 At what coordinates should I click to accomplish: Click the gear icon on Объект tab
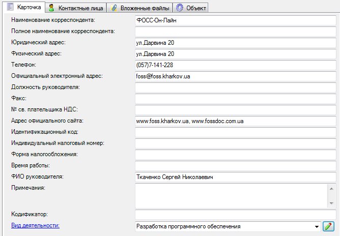click(179, 8)
